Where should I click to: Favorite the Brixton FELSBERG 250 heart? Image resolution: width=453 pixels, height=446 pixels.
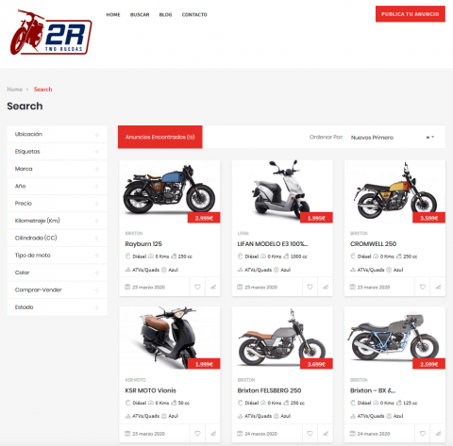coord(310,434)
